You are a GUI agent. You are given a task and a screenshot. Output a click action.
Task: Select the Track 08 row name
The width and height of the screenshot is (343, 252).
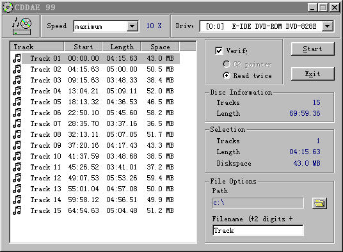click(x=45, y=134)
